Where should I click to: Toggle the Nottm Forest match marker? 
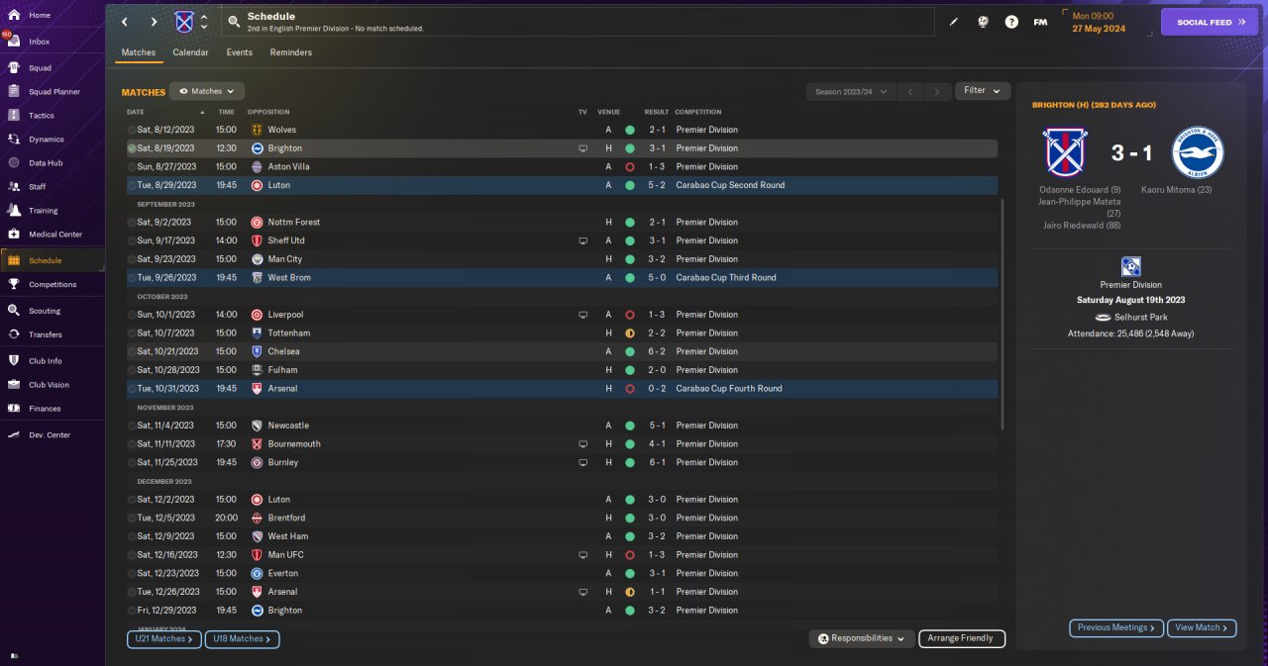click(132, 222)
